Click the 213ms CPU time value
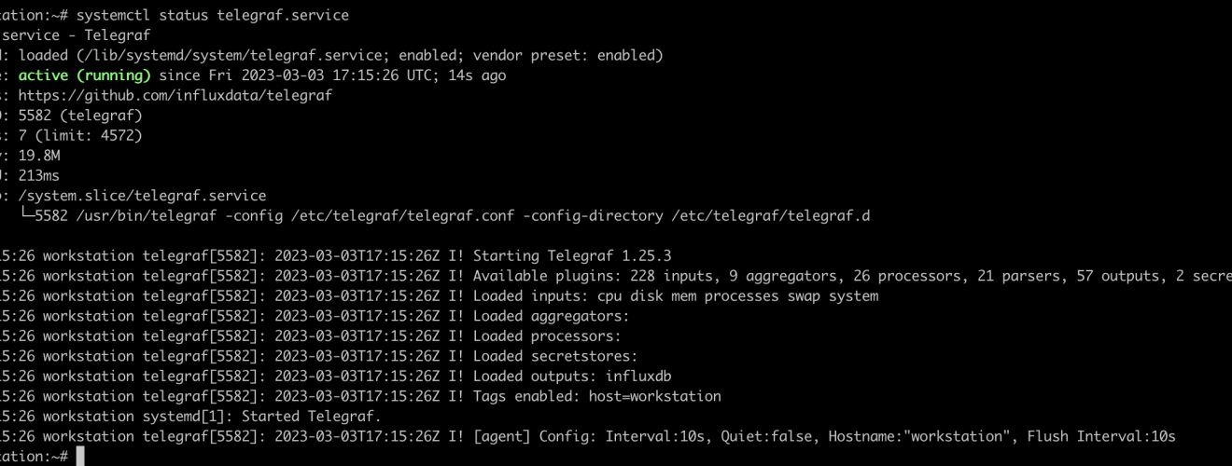1232x466 pixels. click(38, 175)
